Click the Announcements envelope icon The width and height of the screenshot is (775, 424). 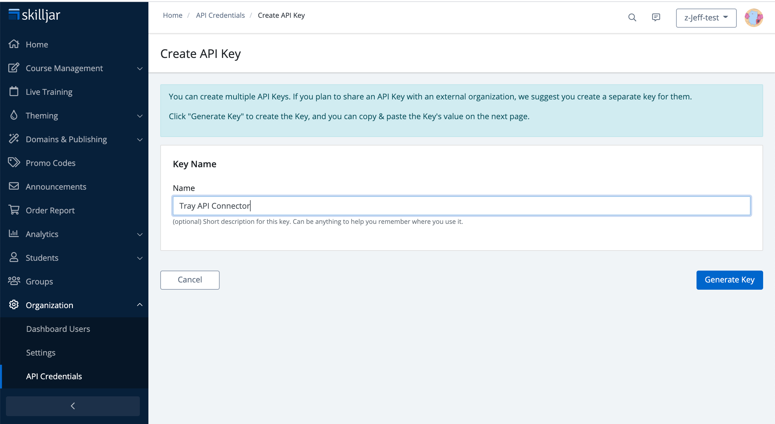tap(14, 186)
